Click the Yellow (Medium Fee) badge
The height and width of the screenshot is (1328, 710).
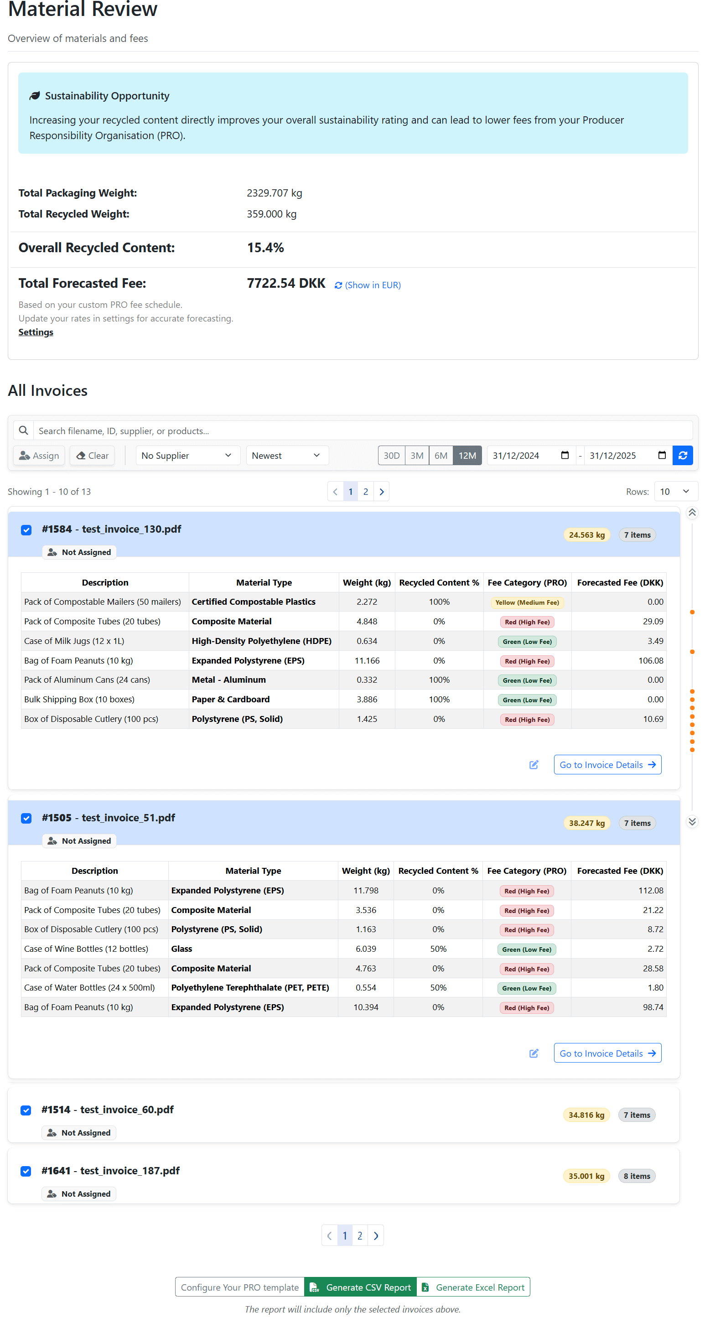527,602
